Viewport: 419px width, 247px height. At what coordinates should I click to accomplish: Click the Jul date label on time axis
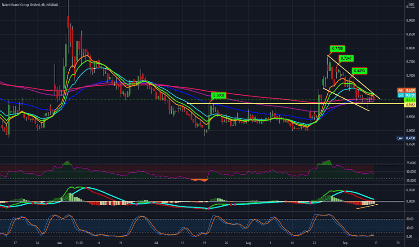pos(156,243)
